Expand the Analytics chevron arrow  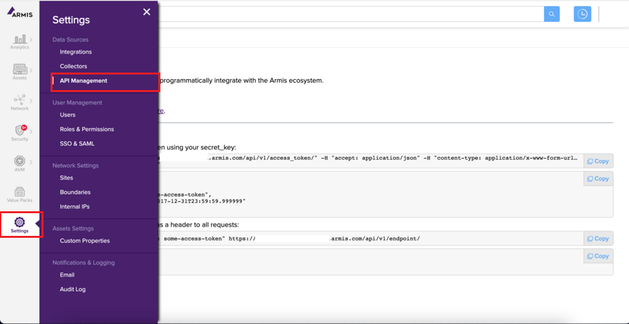tap(31, 40)
